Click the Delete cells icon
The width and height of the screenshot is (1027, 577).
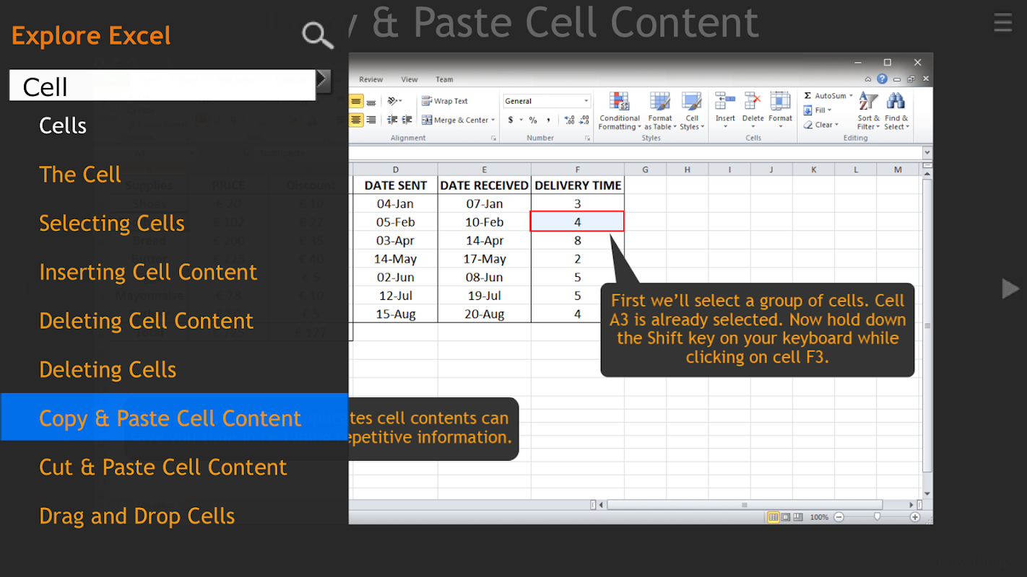pyautogui.click(x=753, y=111)
